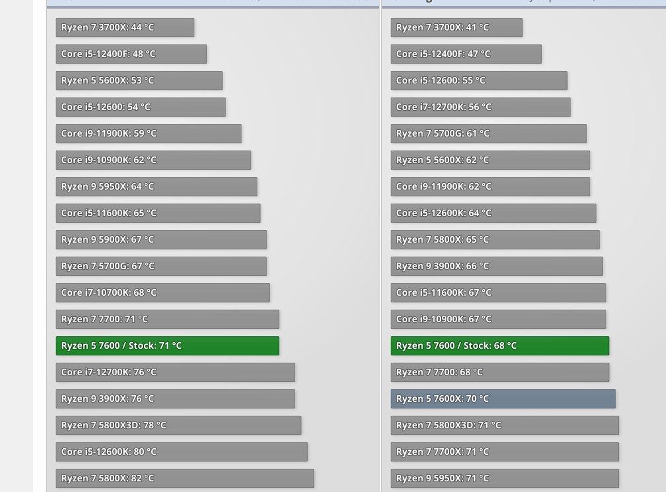Select the left chart bar Core i7-12700K: 76 °C
This screenshot has width=666, height=492.
click(175, 372)
